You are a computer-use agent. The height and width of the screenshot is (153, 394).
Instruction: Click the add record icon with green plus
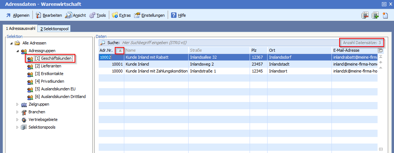click(x=375, y=15)
